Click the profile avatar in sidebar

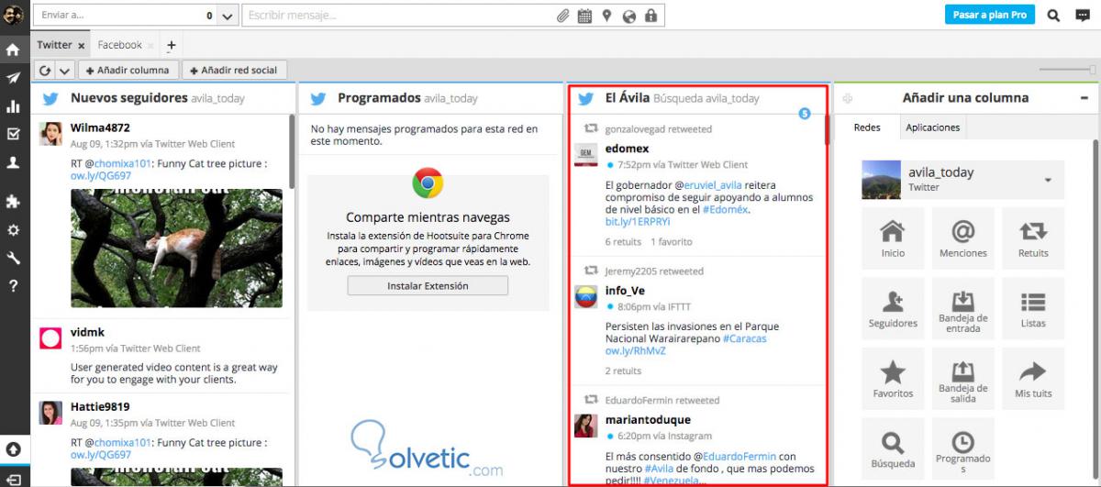[x=13, y=16]
